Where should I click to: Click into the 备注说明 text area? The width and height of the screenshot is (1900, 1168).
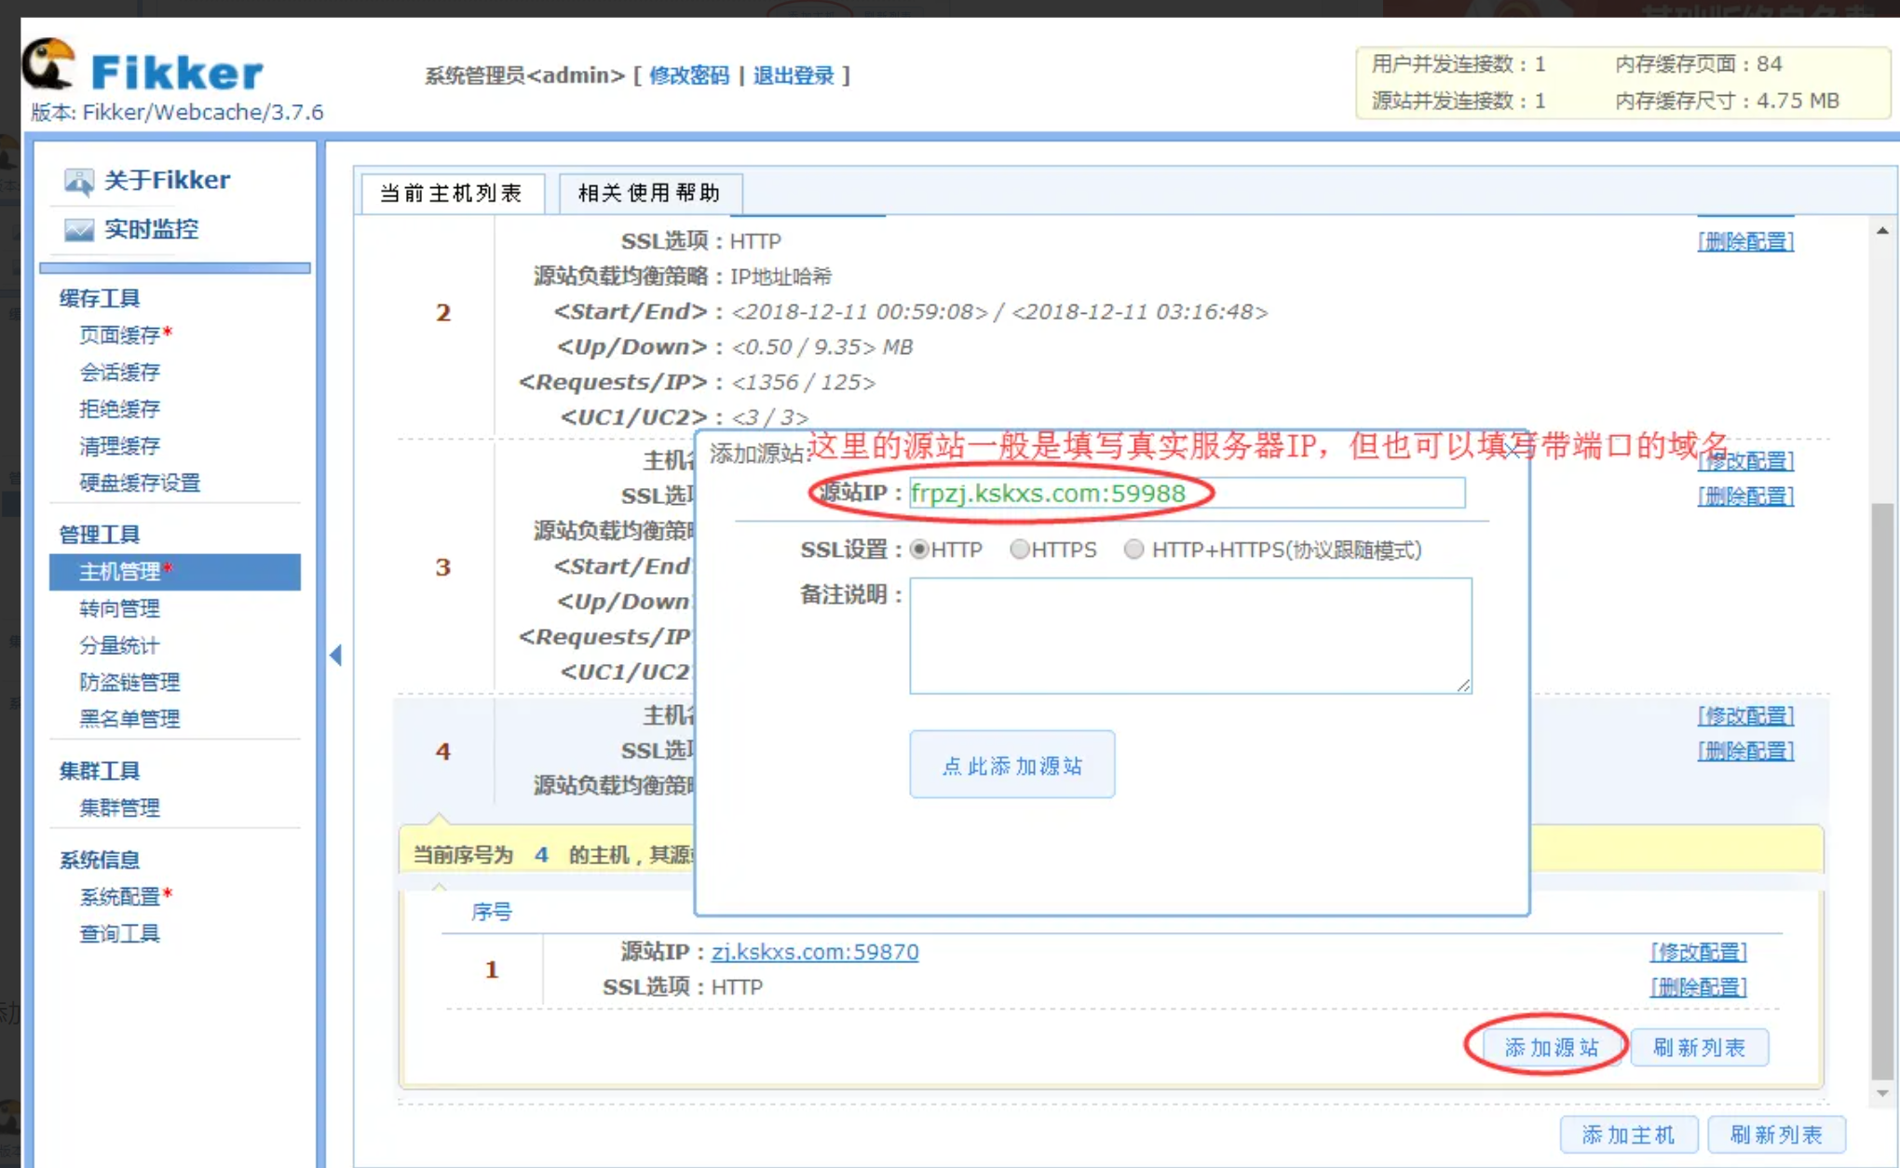1190,636
